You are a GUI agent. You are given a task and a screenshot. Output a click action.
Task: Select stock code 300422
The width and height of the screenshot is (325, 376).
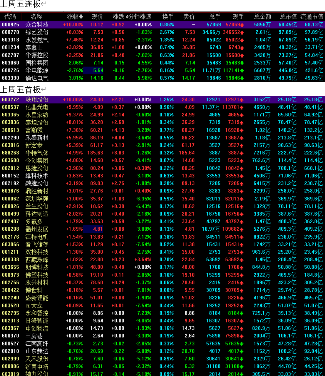click(11, 290)
